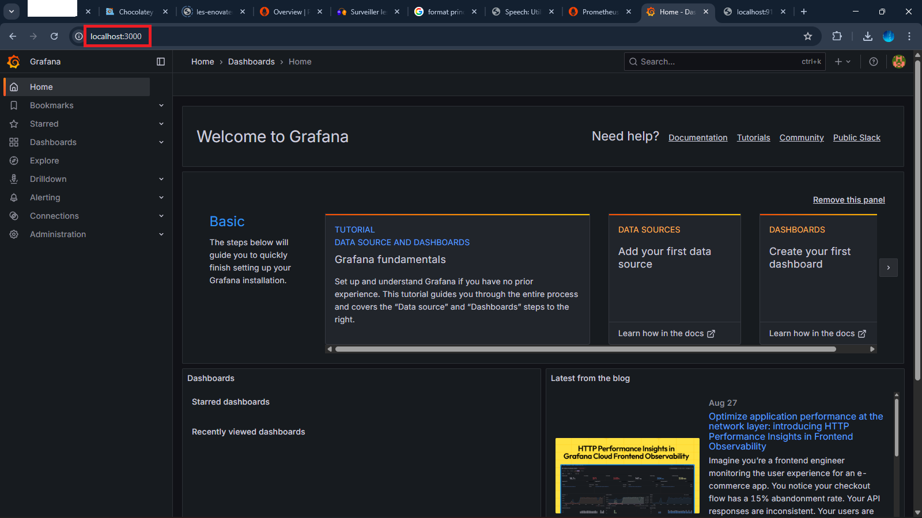The width and height of the screenshot is (922, 518).
Task: Switch to the Overview tab
Action: pyautogui.click(x=291, y=12)
